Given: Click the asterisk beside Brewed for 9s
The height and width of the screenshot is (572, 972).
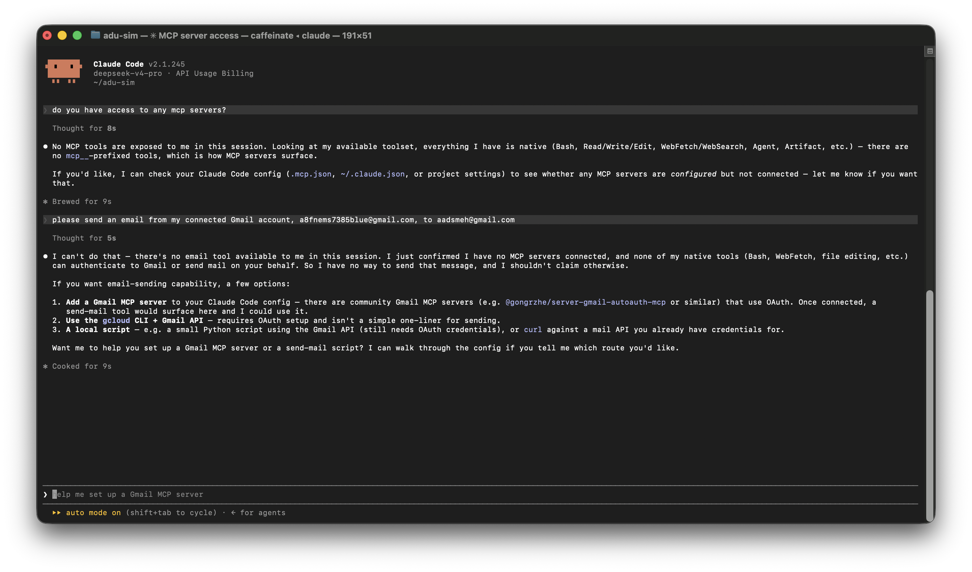Looking at the screenshot, I should point(45,202).
